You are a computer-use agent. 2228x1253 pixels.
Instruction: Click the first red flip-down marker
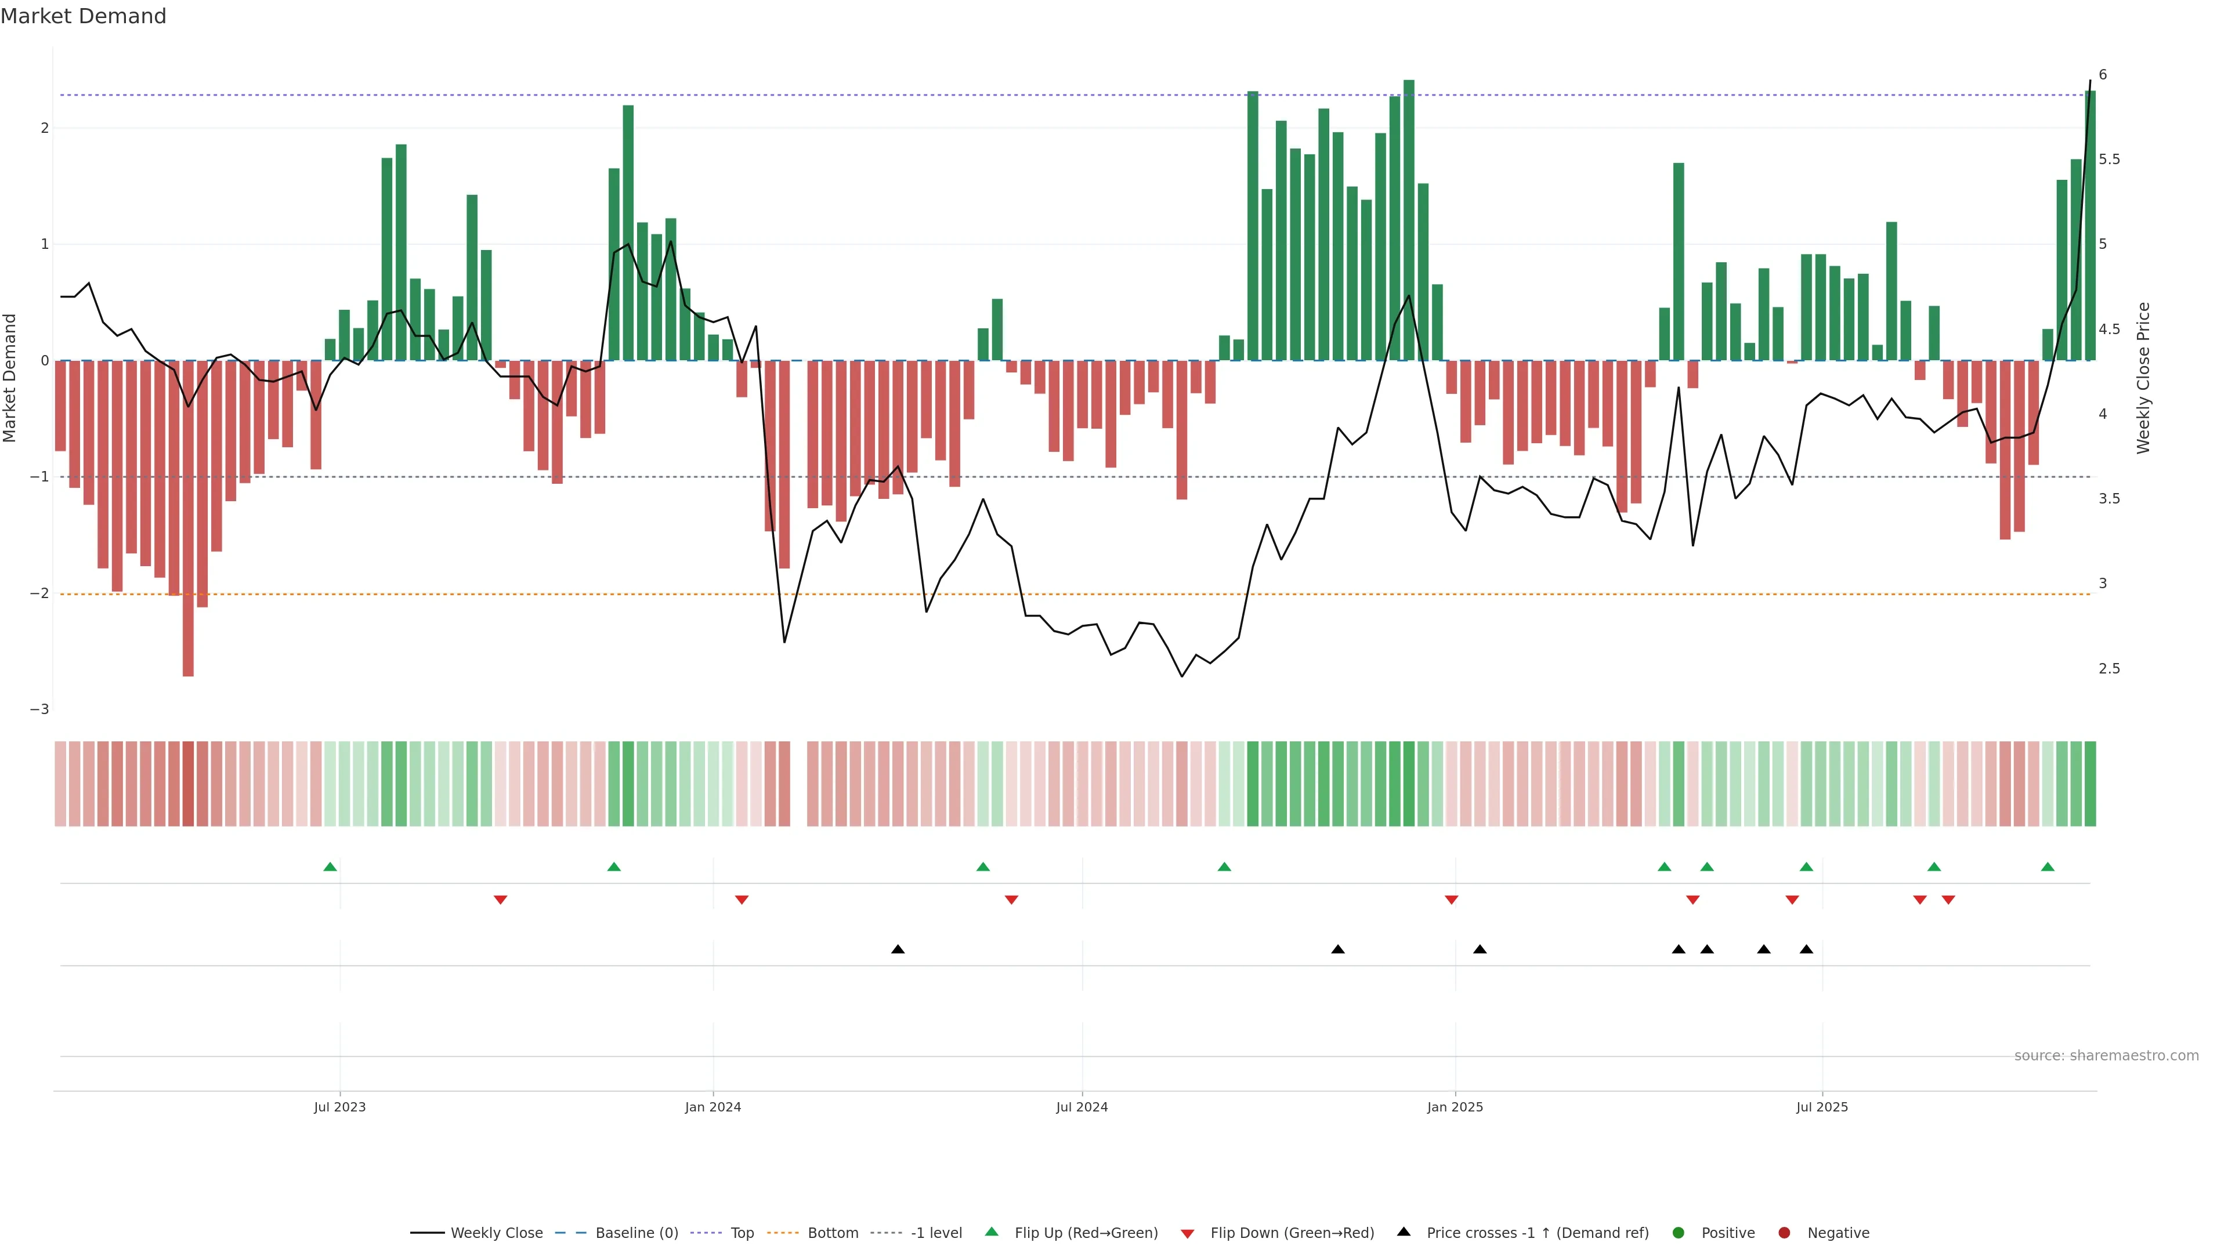pos(500,900)
